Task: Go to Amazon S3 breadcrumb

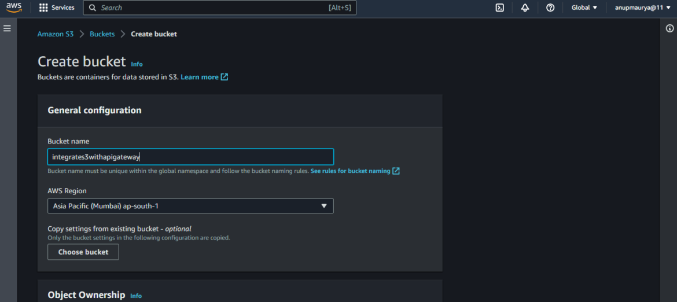Action: pyautogui.click(x=56, y=34)
